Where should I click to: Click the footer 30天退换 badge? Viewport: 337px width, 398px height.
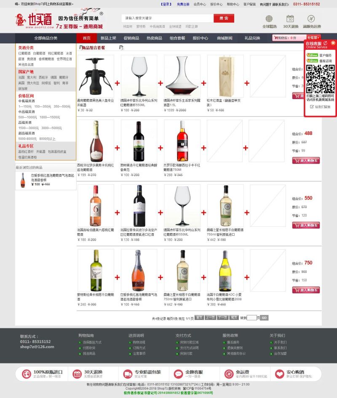(88, 374)
